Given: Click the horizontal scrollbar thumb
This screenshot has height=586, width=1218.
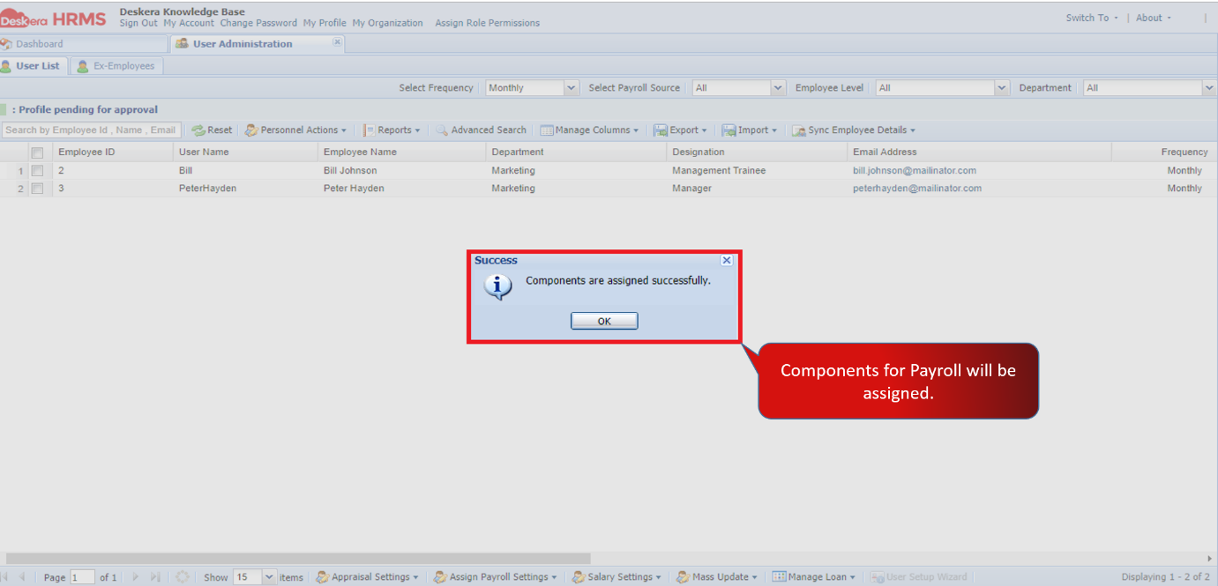Looking at the screenshot, I should pos(298,559).
